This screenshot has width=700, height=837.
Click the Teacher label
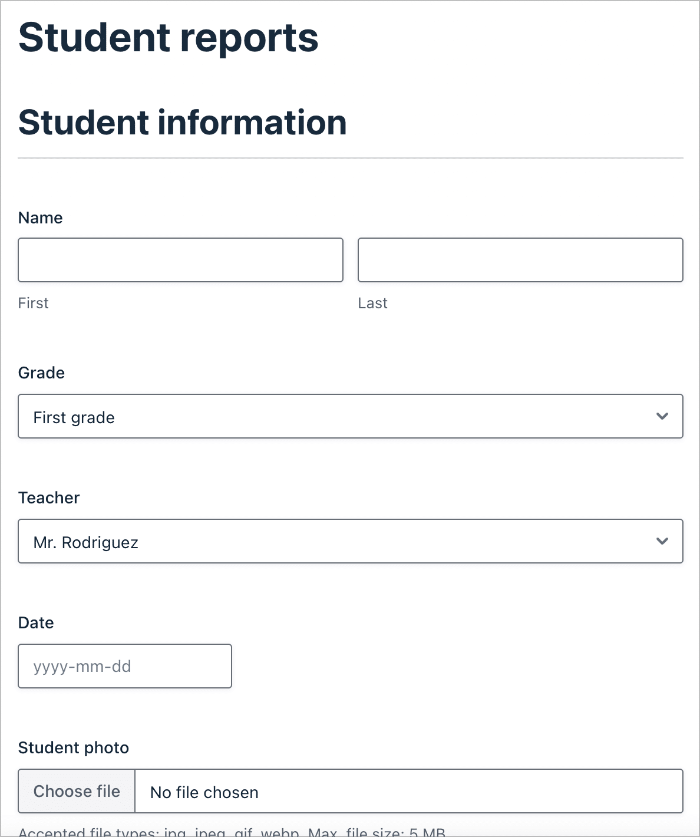click(49, 497)
